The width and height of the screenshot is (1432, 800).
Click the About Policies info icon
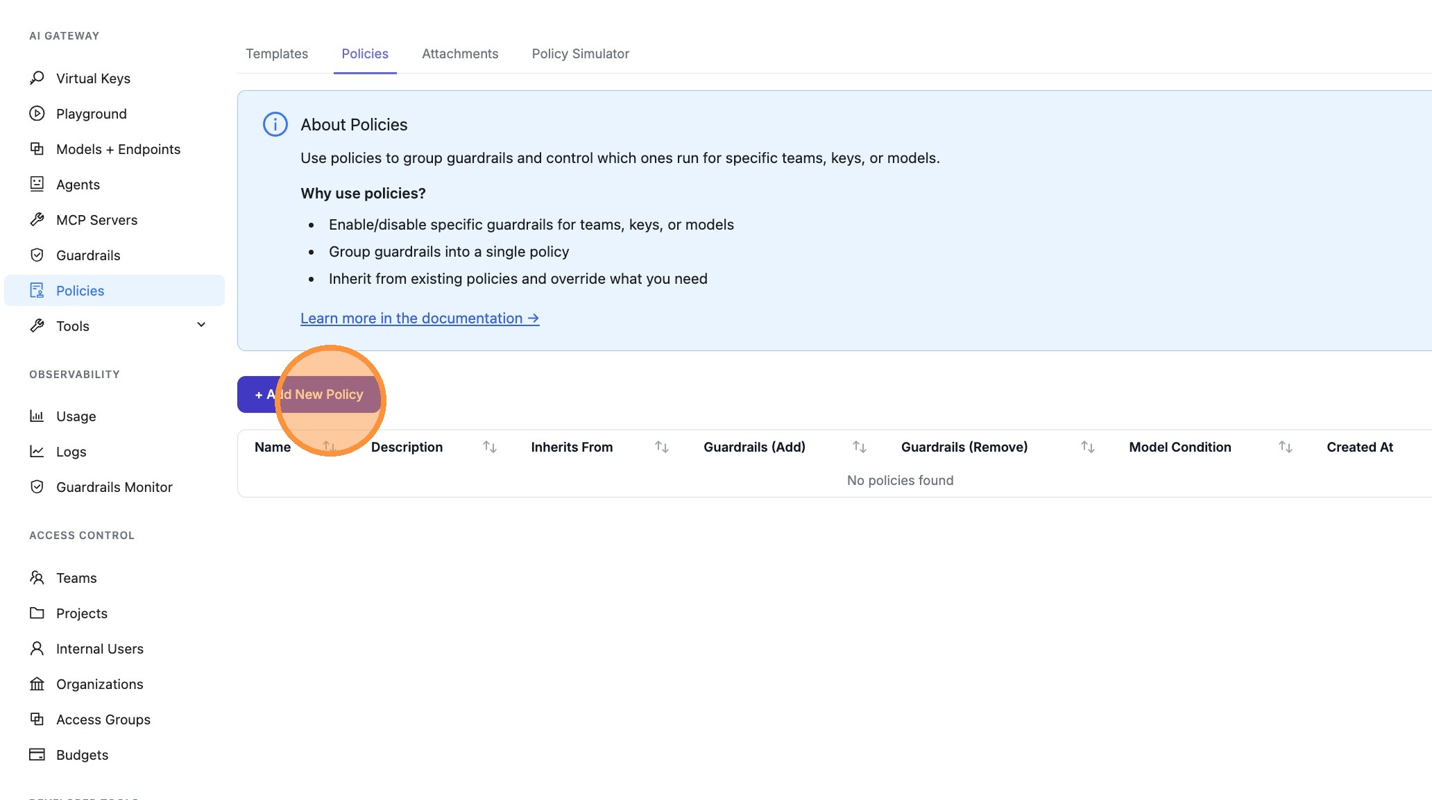(x=275, y=124)
